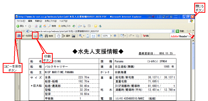Open the お気に入り(A) menu
The width and height of the screenshot is (208, 101).
(x=50, y=21)
